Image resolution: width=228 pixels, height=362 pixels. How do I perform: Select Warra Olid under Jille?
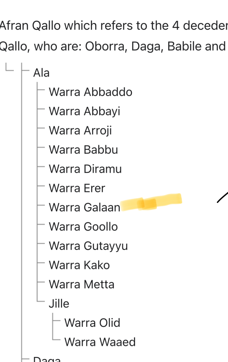[x=92, y=323]
